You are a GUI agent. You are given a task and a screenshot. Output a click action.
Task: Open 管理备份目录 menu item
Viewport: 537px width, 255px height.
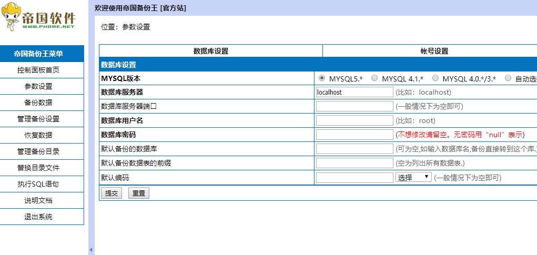click(38, 151)
